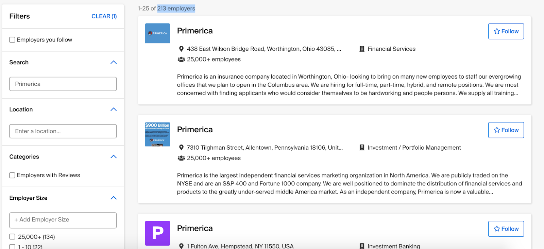
Task: Click the 7310 Tilghman Street address text
Action: pos(265,148)
